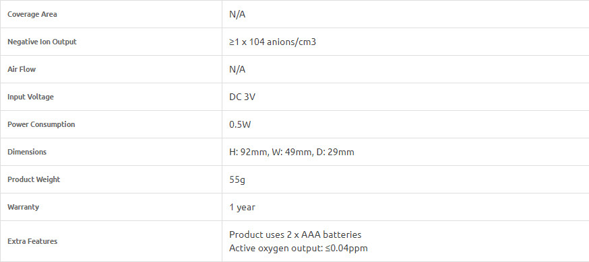This screenshot has height=262, width=589.
Task: Select the Negative Ion Output label
Action: point(42,42)
